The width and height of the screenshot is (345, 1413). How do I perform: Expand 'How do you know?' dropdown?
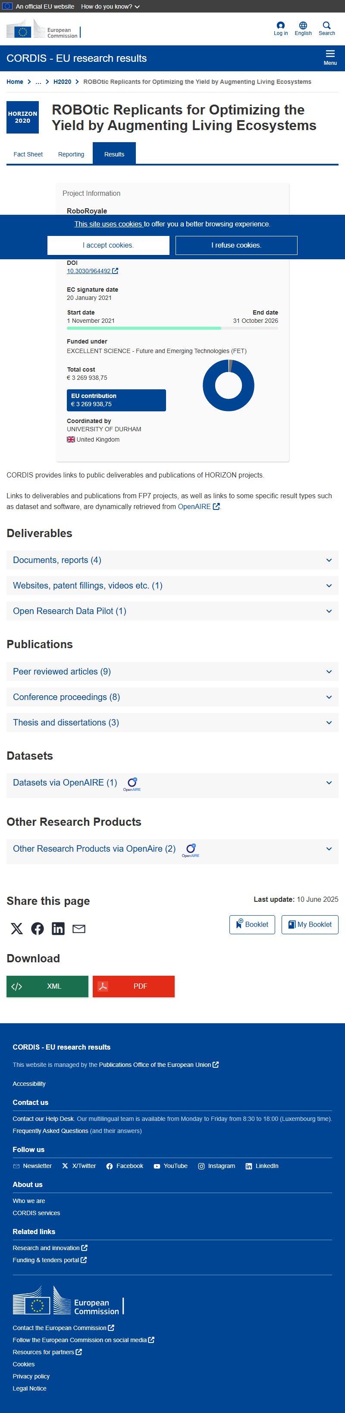[x=110, y=6]
